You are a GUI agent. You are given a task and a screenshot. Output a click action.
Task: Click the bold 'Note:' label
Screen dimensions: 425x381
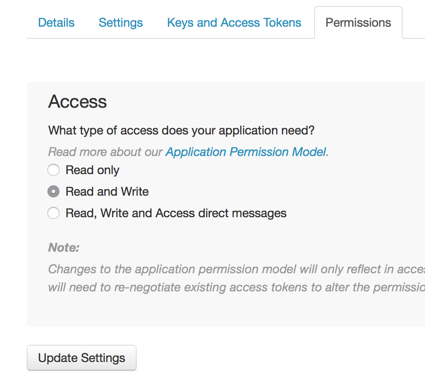click(64, 247)
